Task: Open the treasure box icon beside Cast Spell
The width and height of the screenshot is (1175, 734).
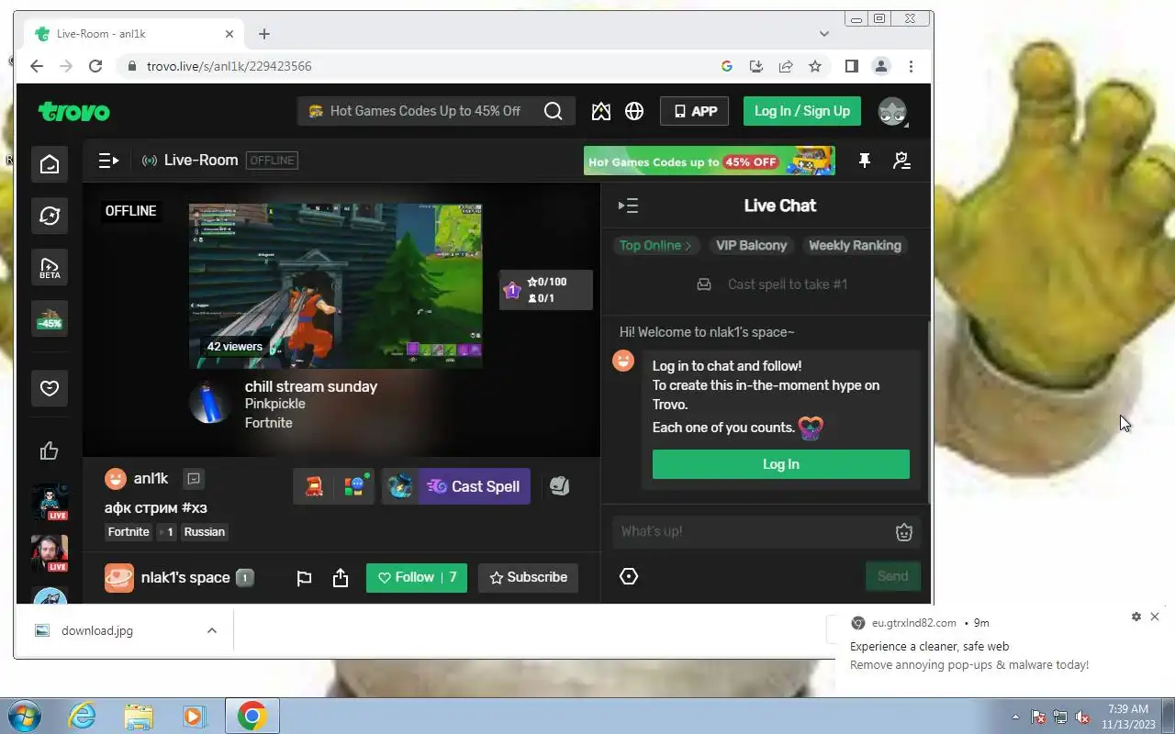Action: (x=400, y=486)
